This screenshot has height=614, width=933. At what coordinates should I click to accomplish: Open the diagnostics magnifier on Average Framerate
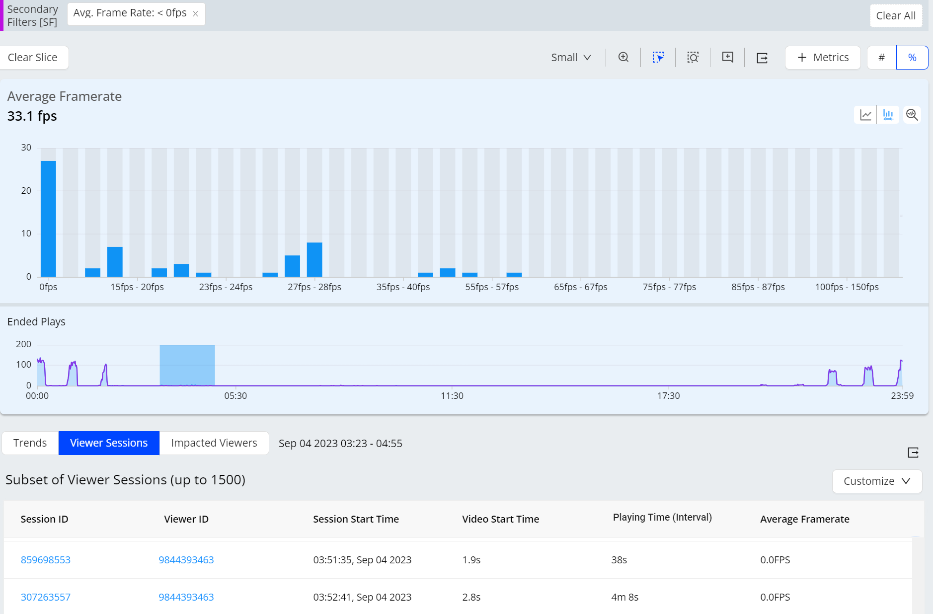tap(912, 115)
